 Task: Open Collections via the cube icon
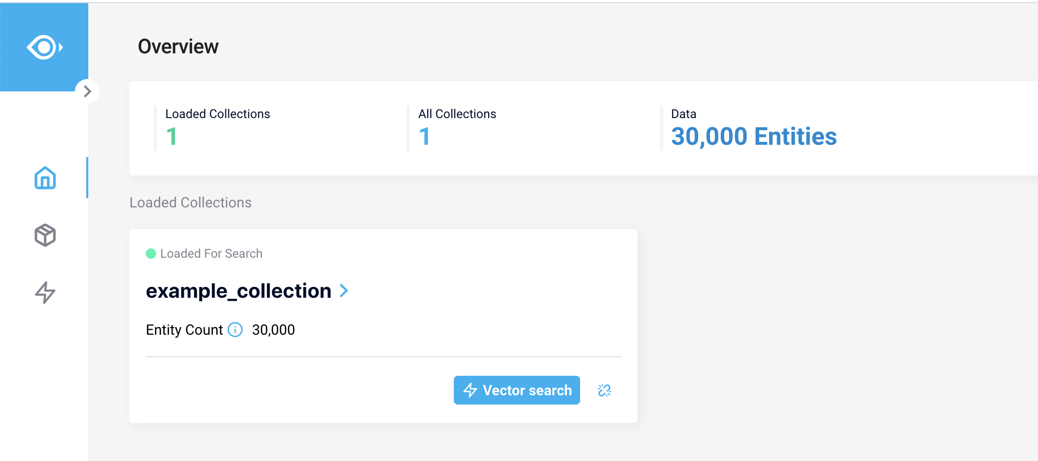click(45, 235)
